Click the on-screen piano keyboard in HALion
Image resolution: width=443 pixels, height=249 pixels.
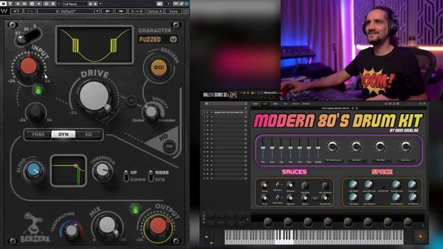coord(314,237)
